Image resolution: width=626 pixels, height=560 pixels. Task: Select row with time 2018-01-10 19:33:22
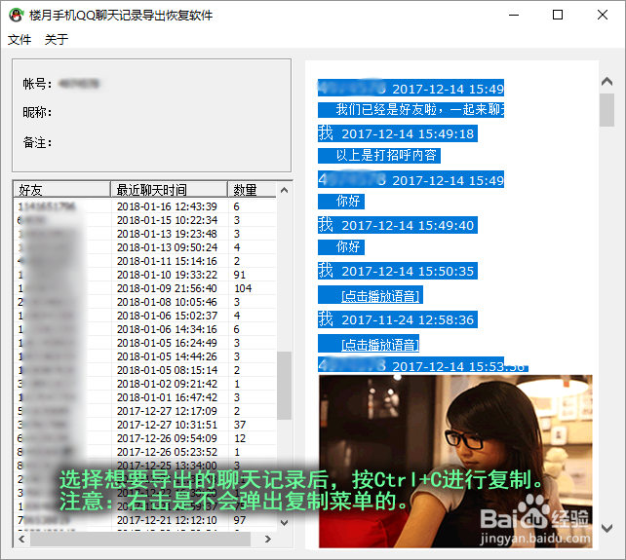145,275
